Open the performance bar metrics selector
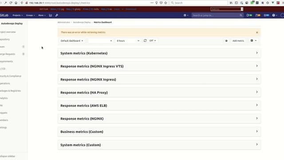The width and height of the screenshot is (284, 160). coord(227,9)
